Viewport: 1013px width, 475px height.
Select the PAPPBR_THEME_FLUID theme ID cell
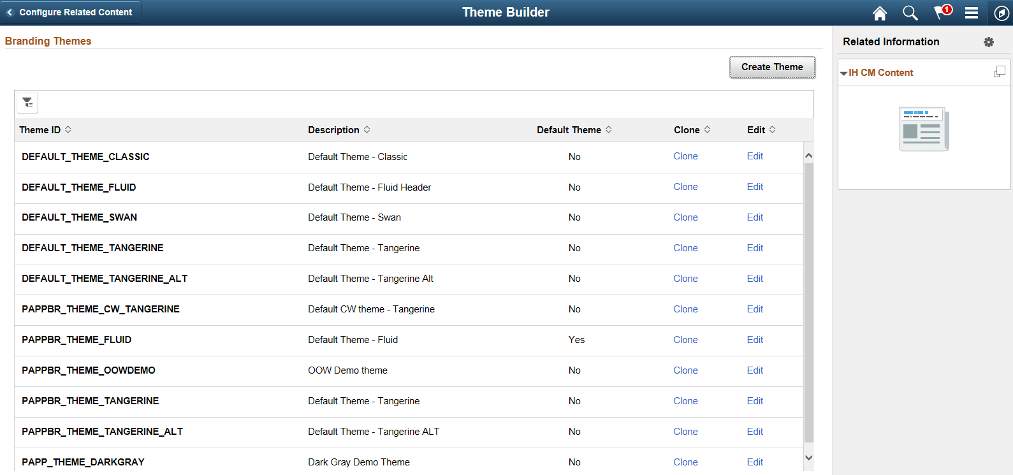point(77,340)
